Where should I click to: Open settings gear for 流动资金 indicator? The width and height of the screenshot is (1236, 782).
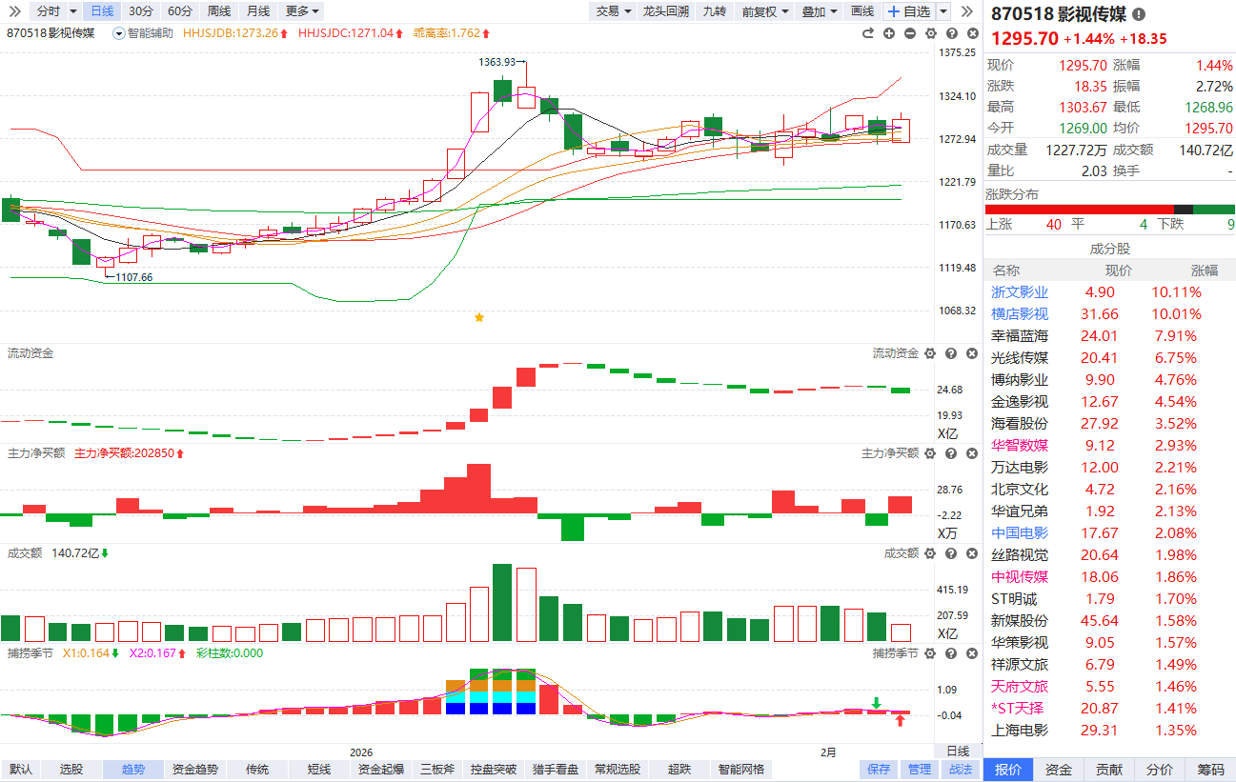point(930,353)
